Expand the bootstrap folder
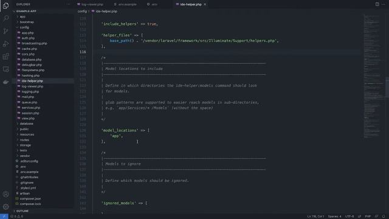Image resolution: width=389 pixels, height=219 pixels. click(27, 22)
